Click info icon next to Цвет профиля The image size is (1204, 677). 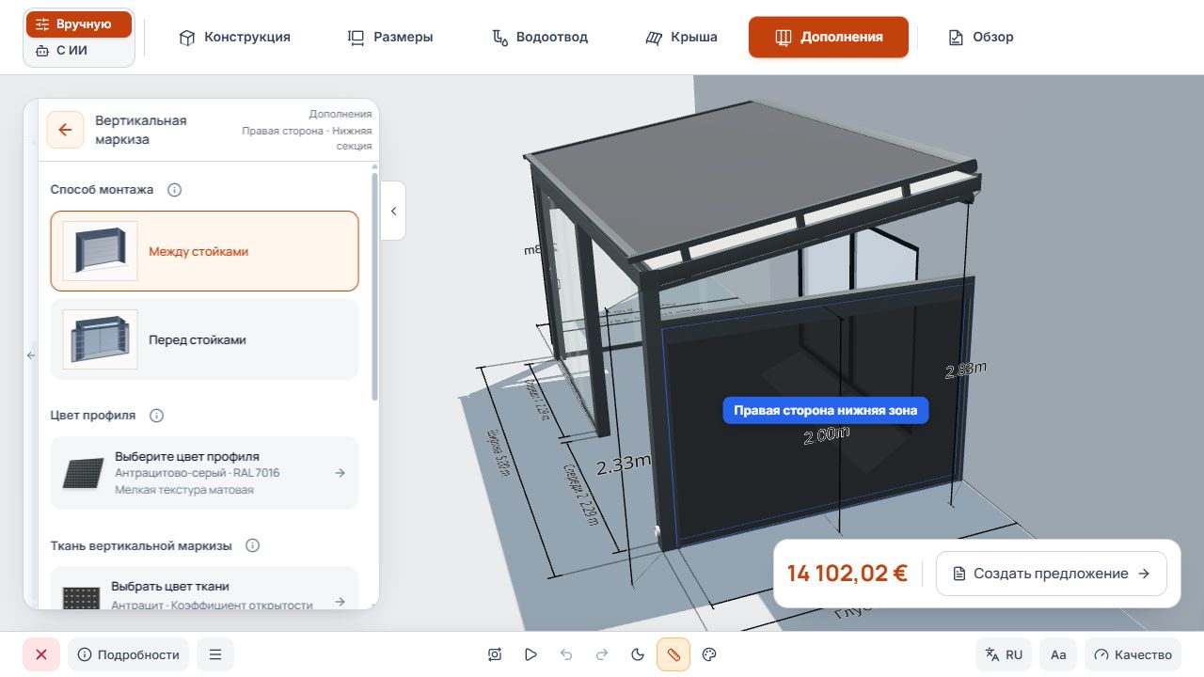click(x=157, y=416)
